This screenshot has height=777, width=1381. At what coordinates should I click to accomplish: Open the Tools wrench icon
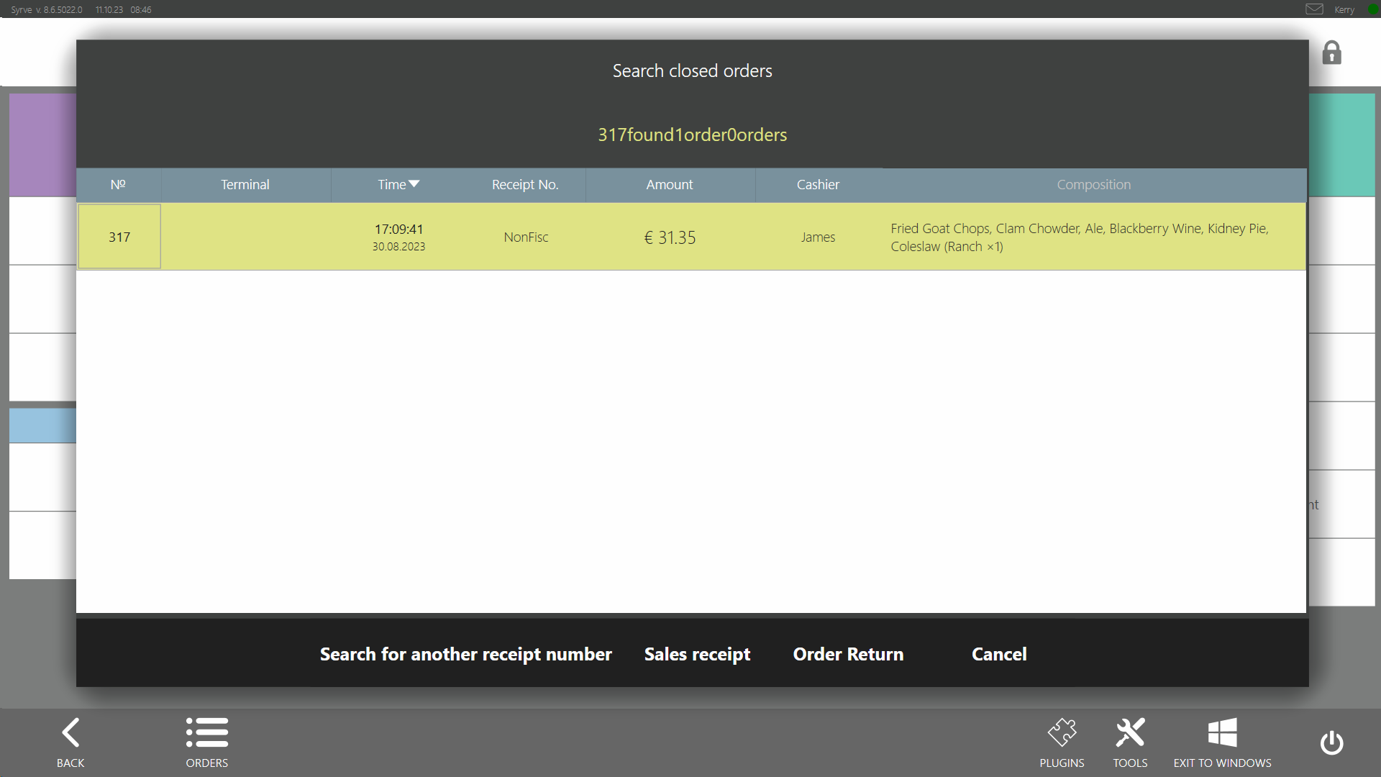[1130, 733]
